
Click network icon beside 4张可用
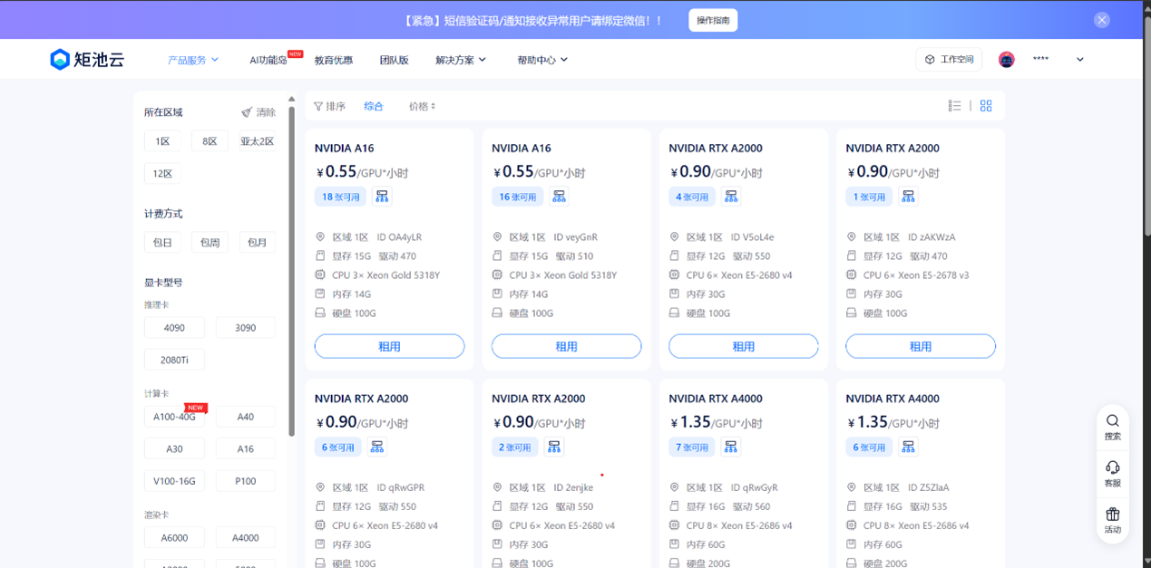[731, 197]
